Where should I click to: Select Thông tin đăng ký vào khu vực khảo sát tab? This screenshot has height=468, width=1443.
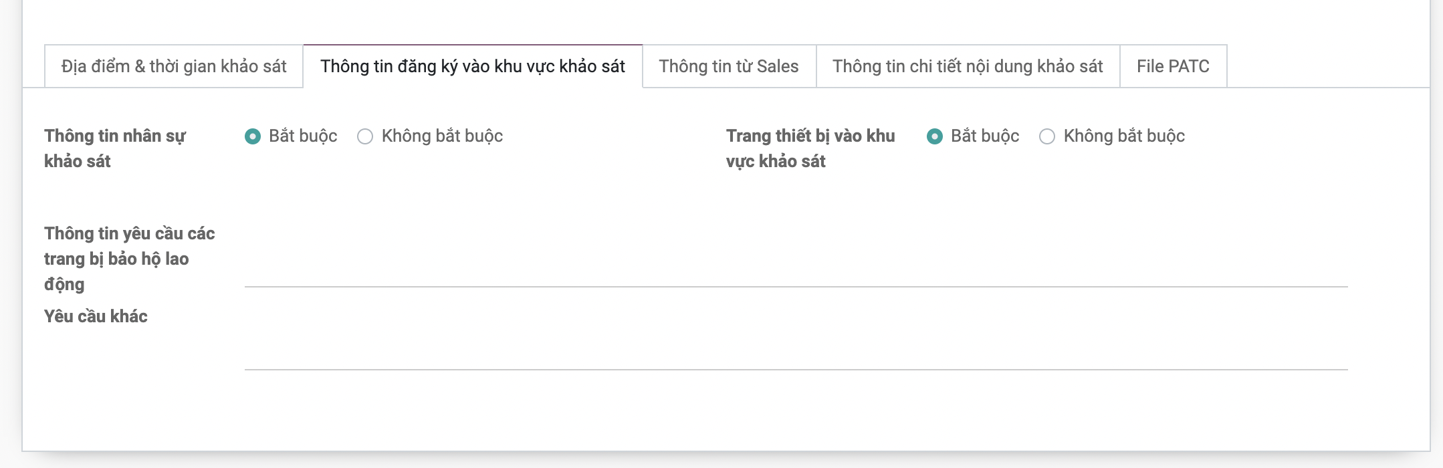tap(472, 66)
